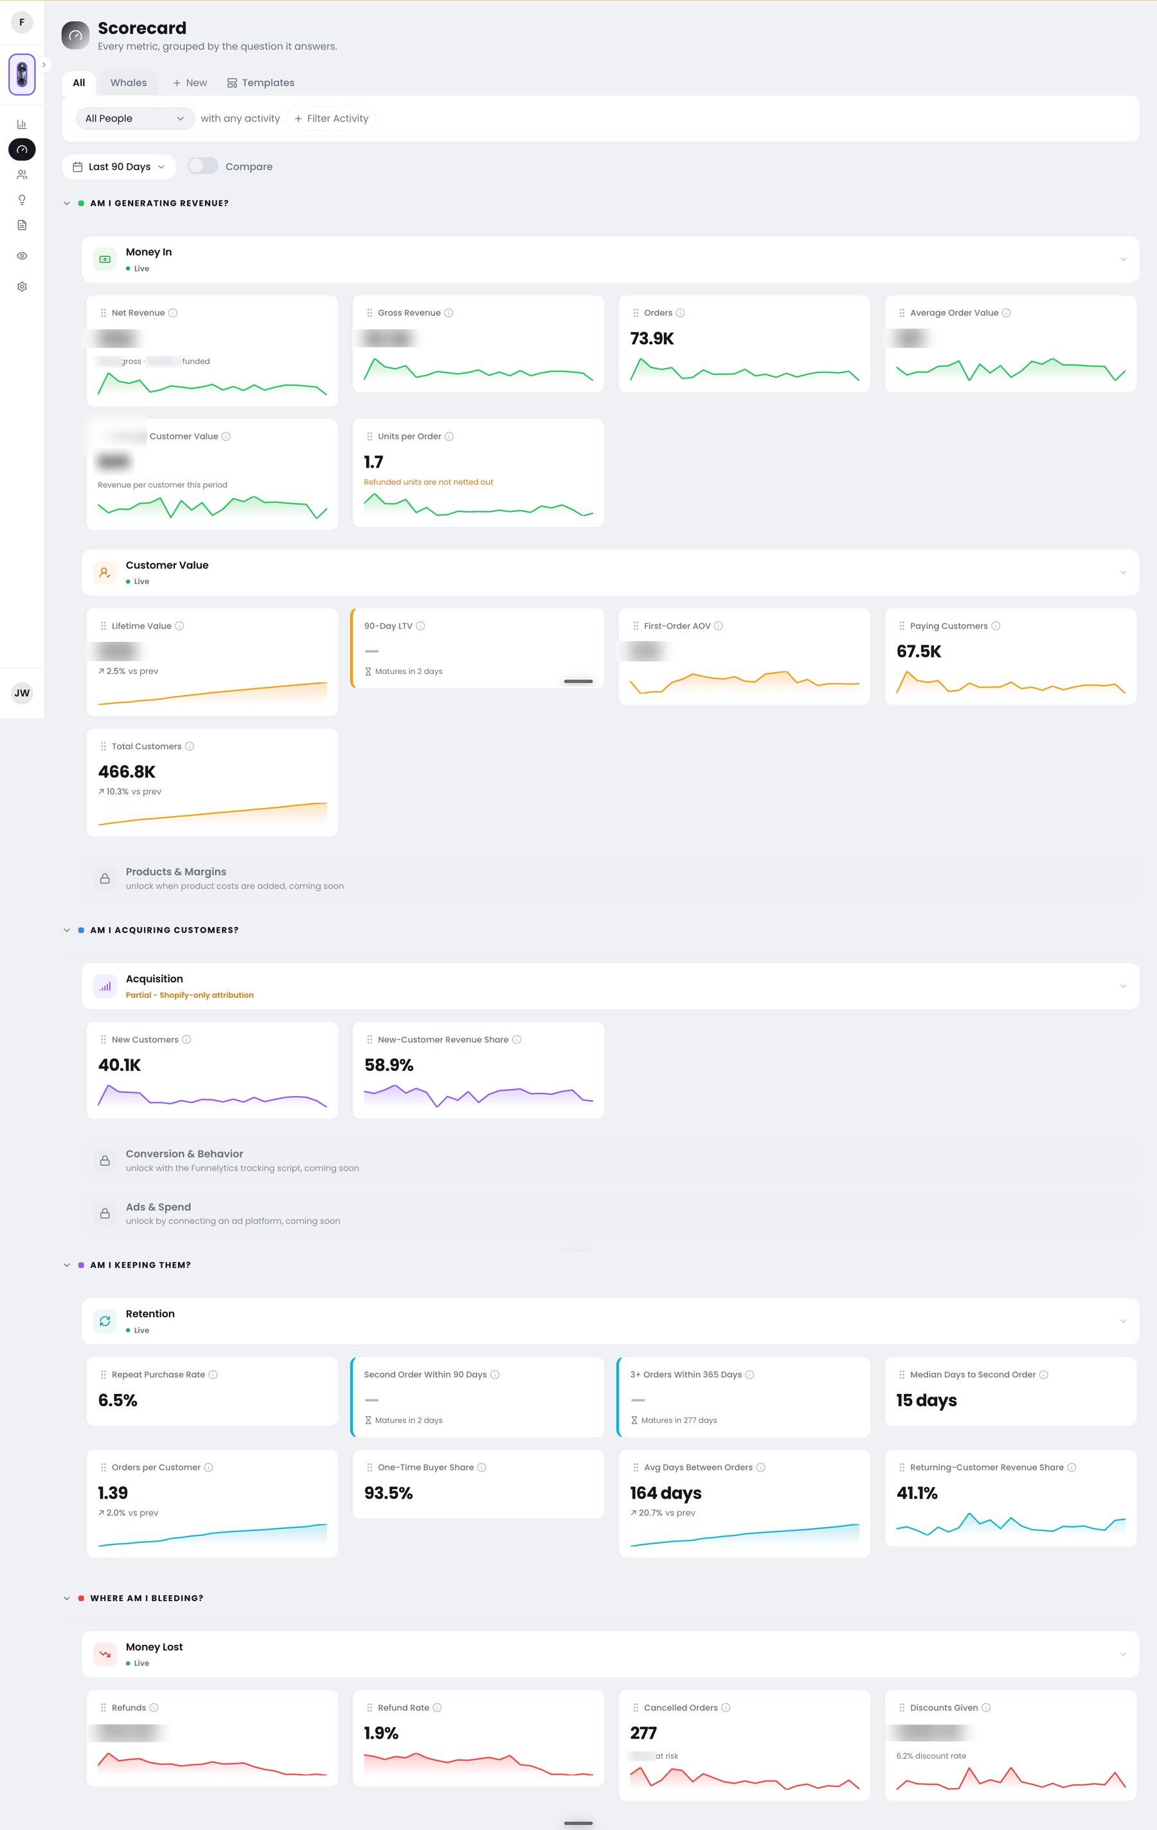Show info for Cancelled Orders

(726, 1708)
